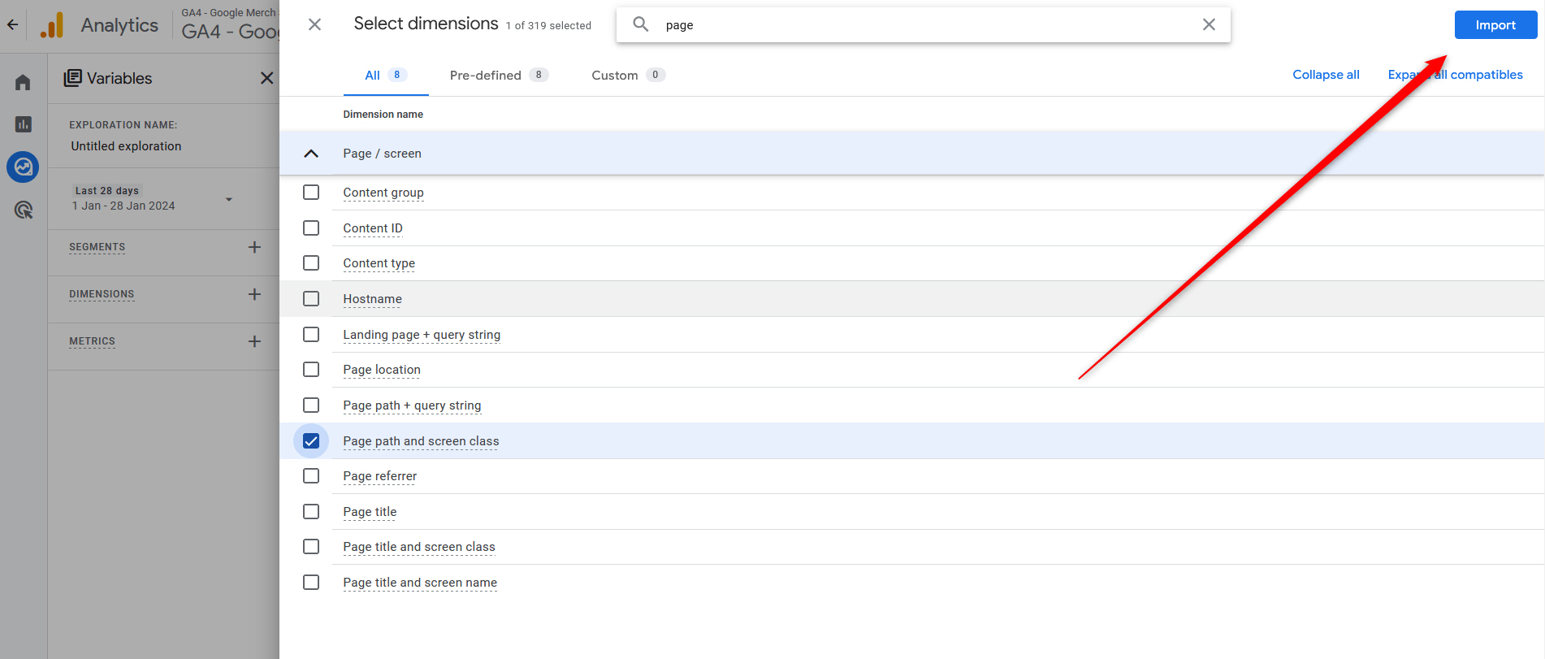Image resolution: width=1545 pixels, height=659 pixels.
Task: Check the Page referrer checkbox
Action: pyautogui.click(x=311, y=476)
